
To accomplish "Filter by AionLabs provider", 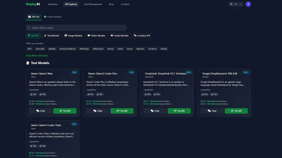I will (40, 49).
